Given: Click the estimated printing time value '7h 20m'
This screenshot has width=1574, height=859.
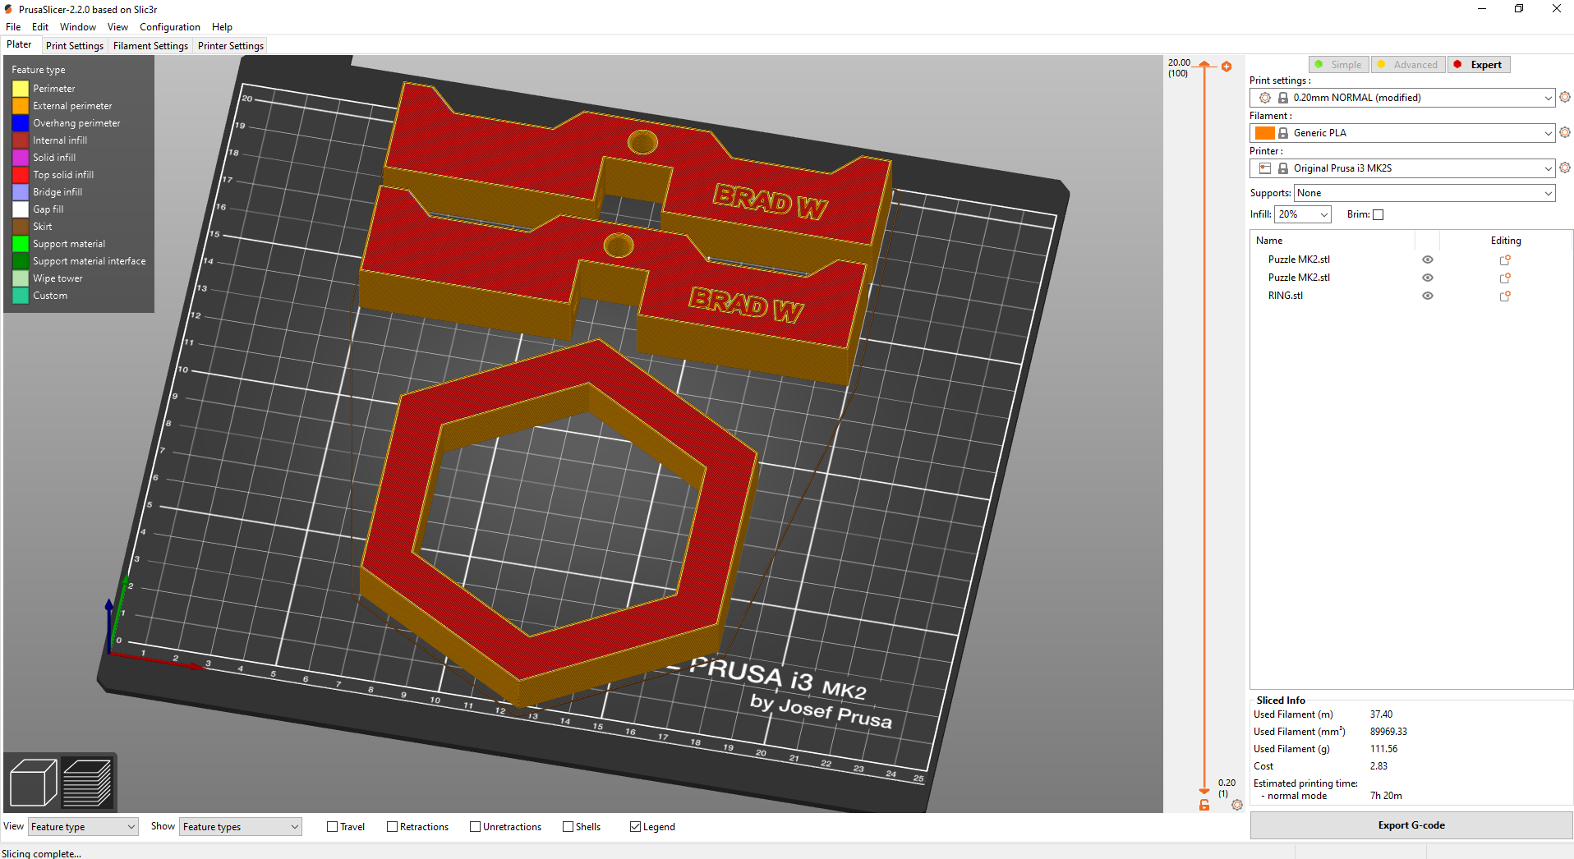Looking at the screenshot, I should click(1386, 796).
